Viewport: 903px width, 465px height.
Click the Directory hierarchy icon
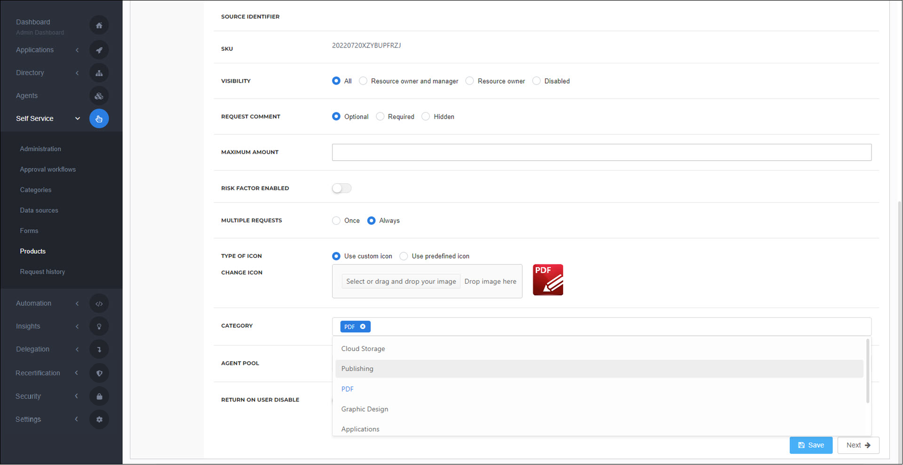[99, 73]
